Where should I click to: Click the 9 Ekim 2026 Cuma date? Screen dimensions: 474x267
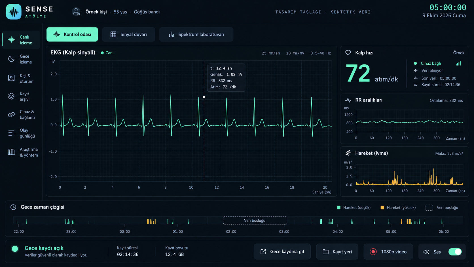pos(444,16)
